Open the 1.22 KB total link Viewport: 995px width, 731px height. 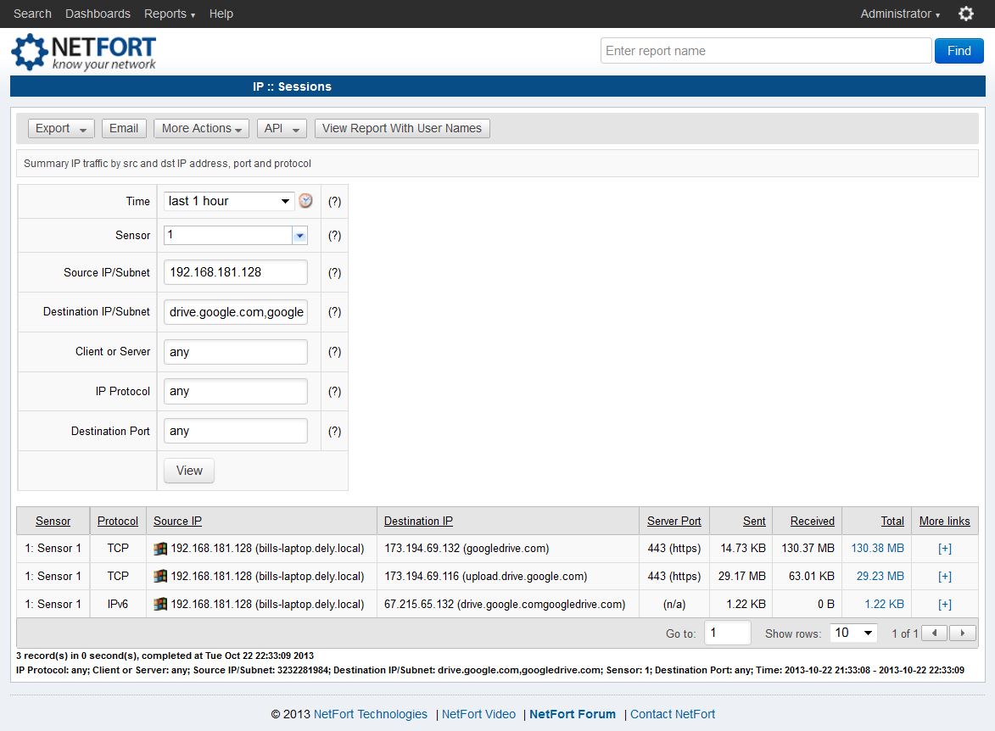click(x=884, y=604)
